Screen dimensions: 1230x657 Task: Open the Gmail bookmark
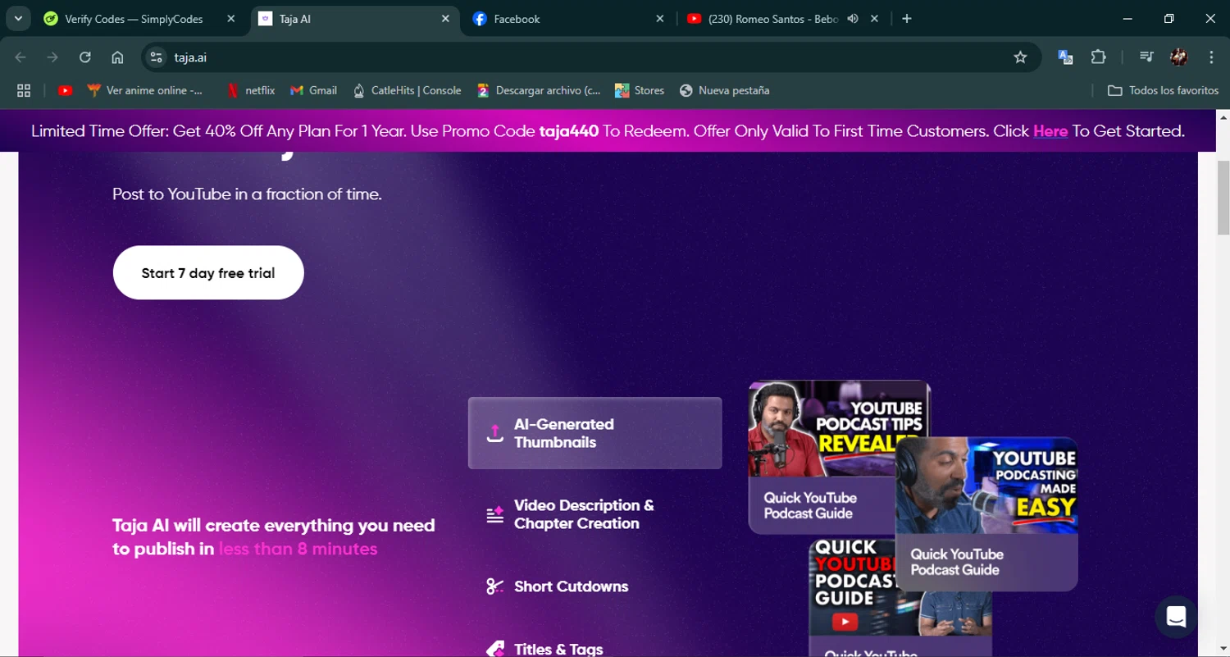coord(313,90)
